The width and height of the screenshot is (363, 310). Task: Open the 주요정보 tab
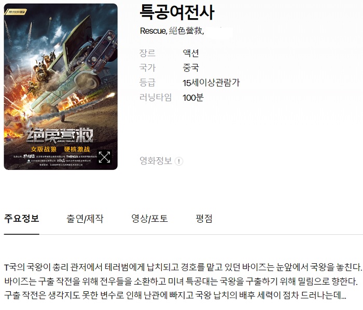pos(22,219)
